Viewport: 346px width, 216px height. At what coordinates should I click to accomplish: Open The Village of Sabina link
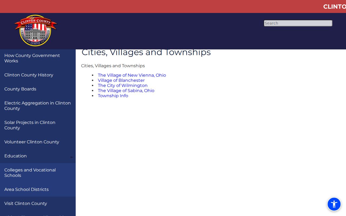pos(126,90)
